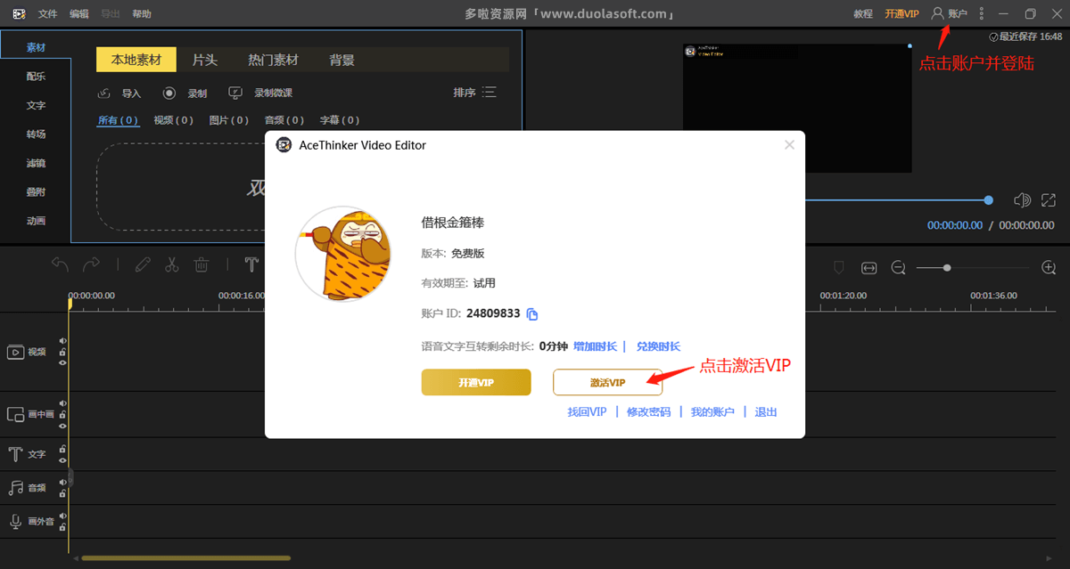Open the 账户 account icon in title bar
Image resolution: width=1070 pixels, height=569 pixels.
937,13
